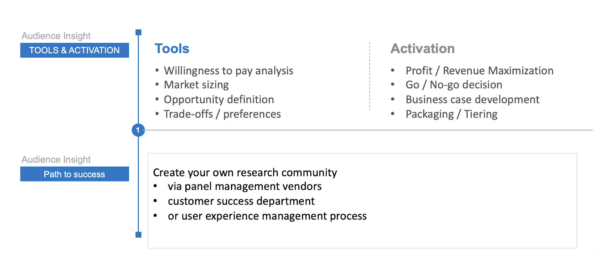The image size is (598, 270).
Task: Click the Market sizing bullet
Action: point(196,85)
